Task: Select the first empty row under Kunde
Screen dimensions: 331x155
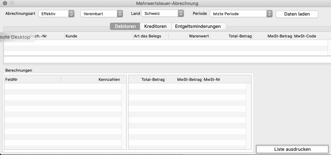Action: pyautogui.click(x=98, y=43)
